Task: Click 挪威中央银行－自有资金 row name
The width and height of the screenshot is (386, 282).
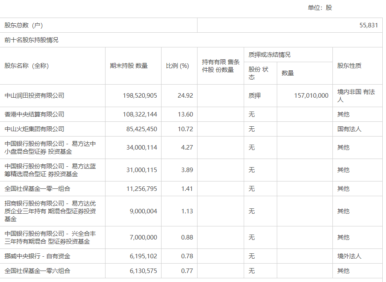Action: coord(37,256)
